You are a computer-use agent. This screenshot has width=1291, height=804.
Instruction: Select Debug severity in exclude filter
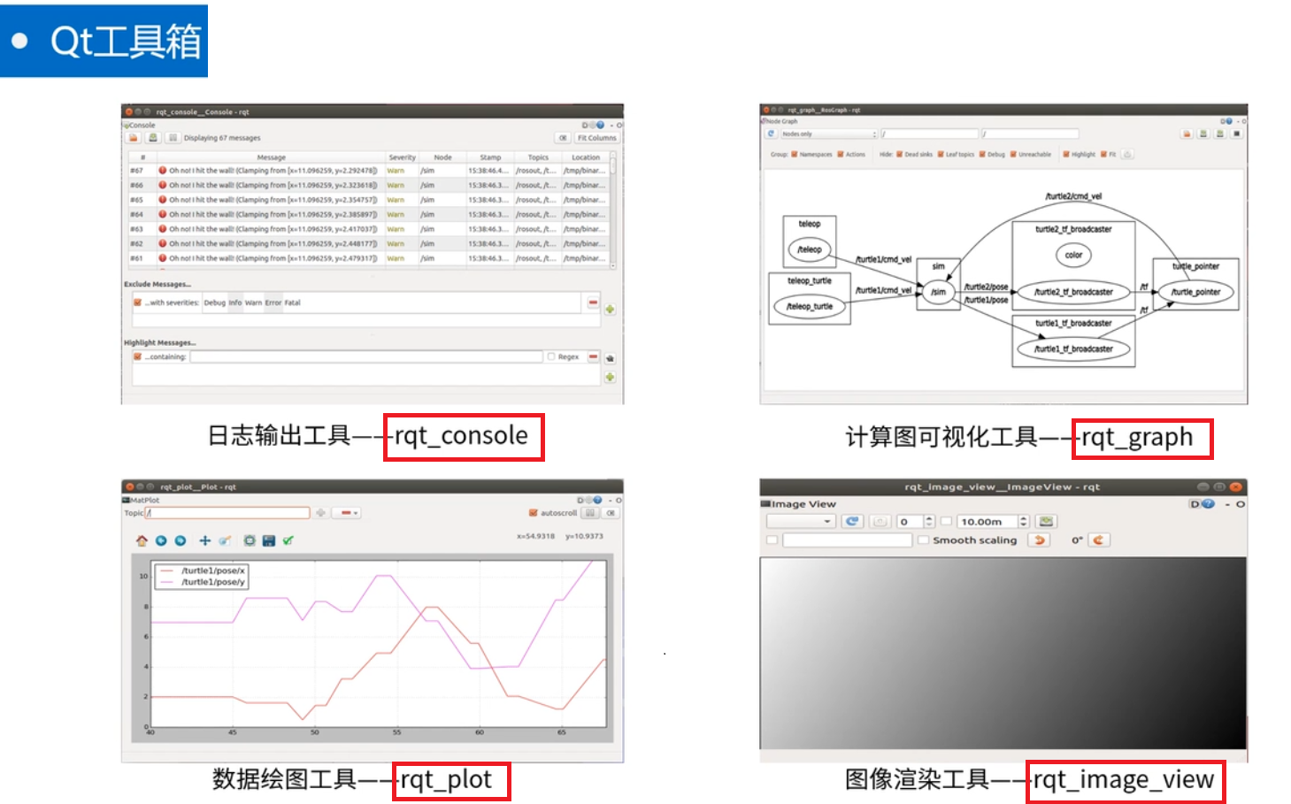[x=214, y=302]
